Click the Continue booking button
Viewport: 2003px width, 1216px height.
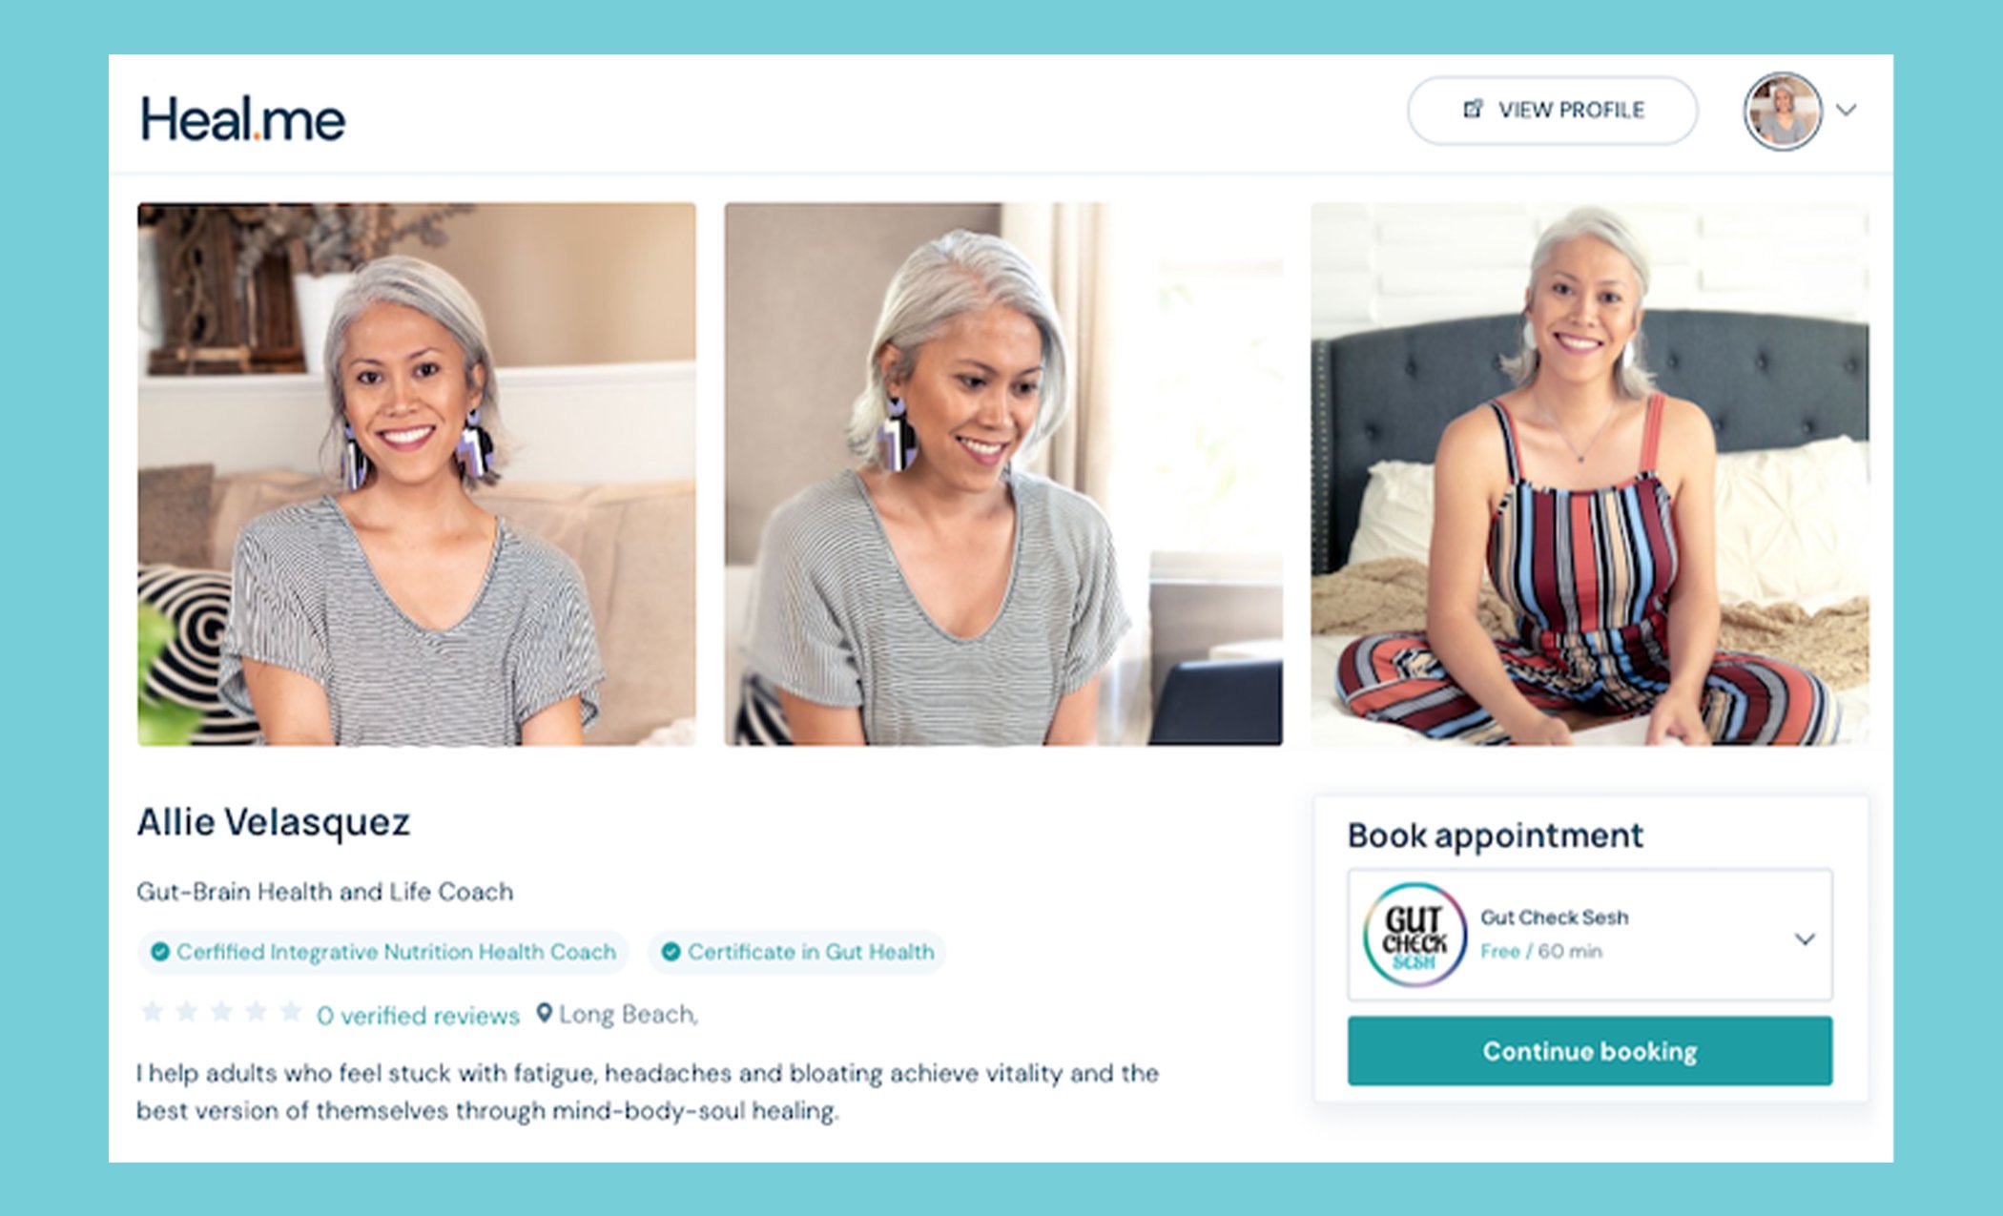pyautogui.click(x=1590, y=1051)
